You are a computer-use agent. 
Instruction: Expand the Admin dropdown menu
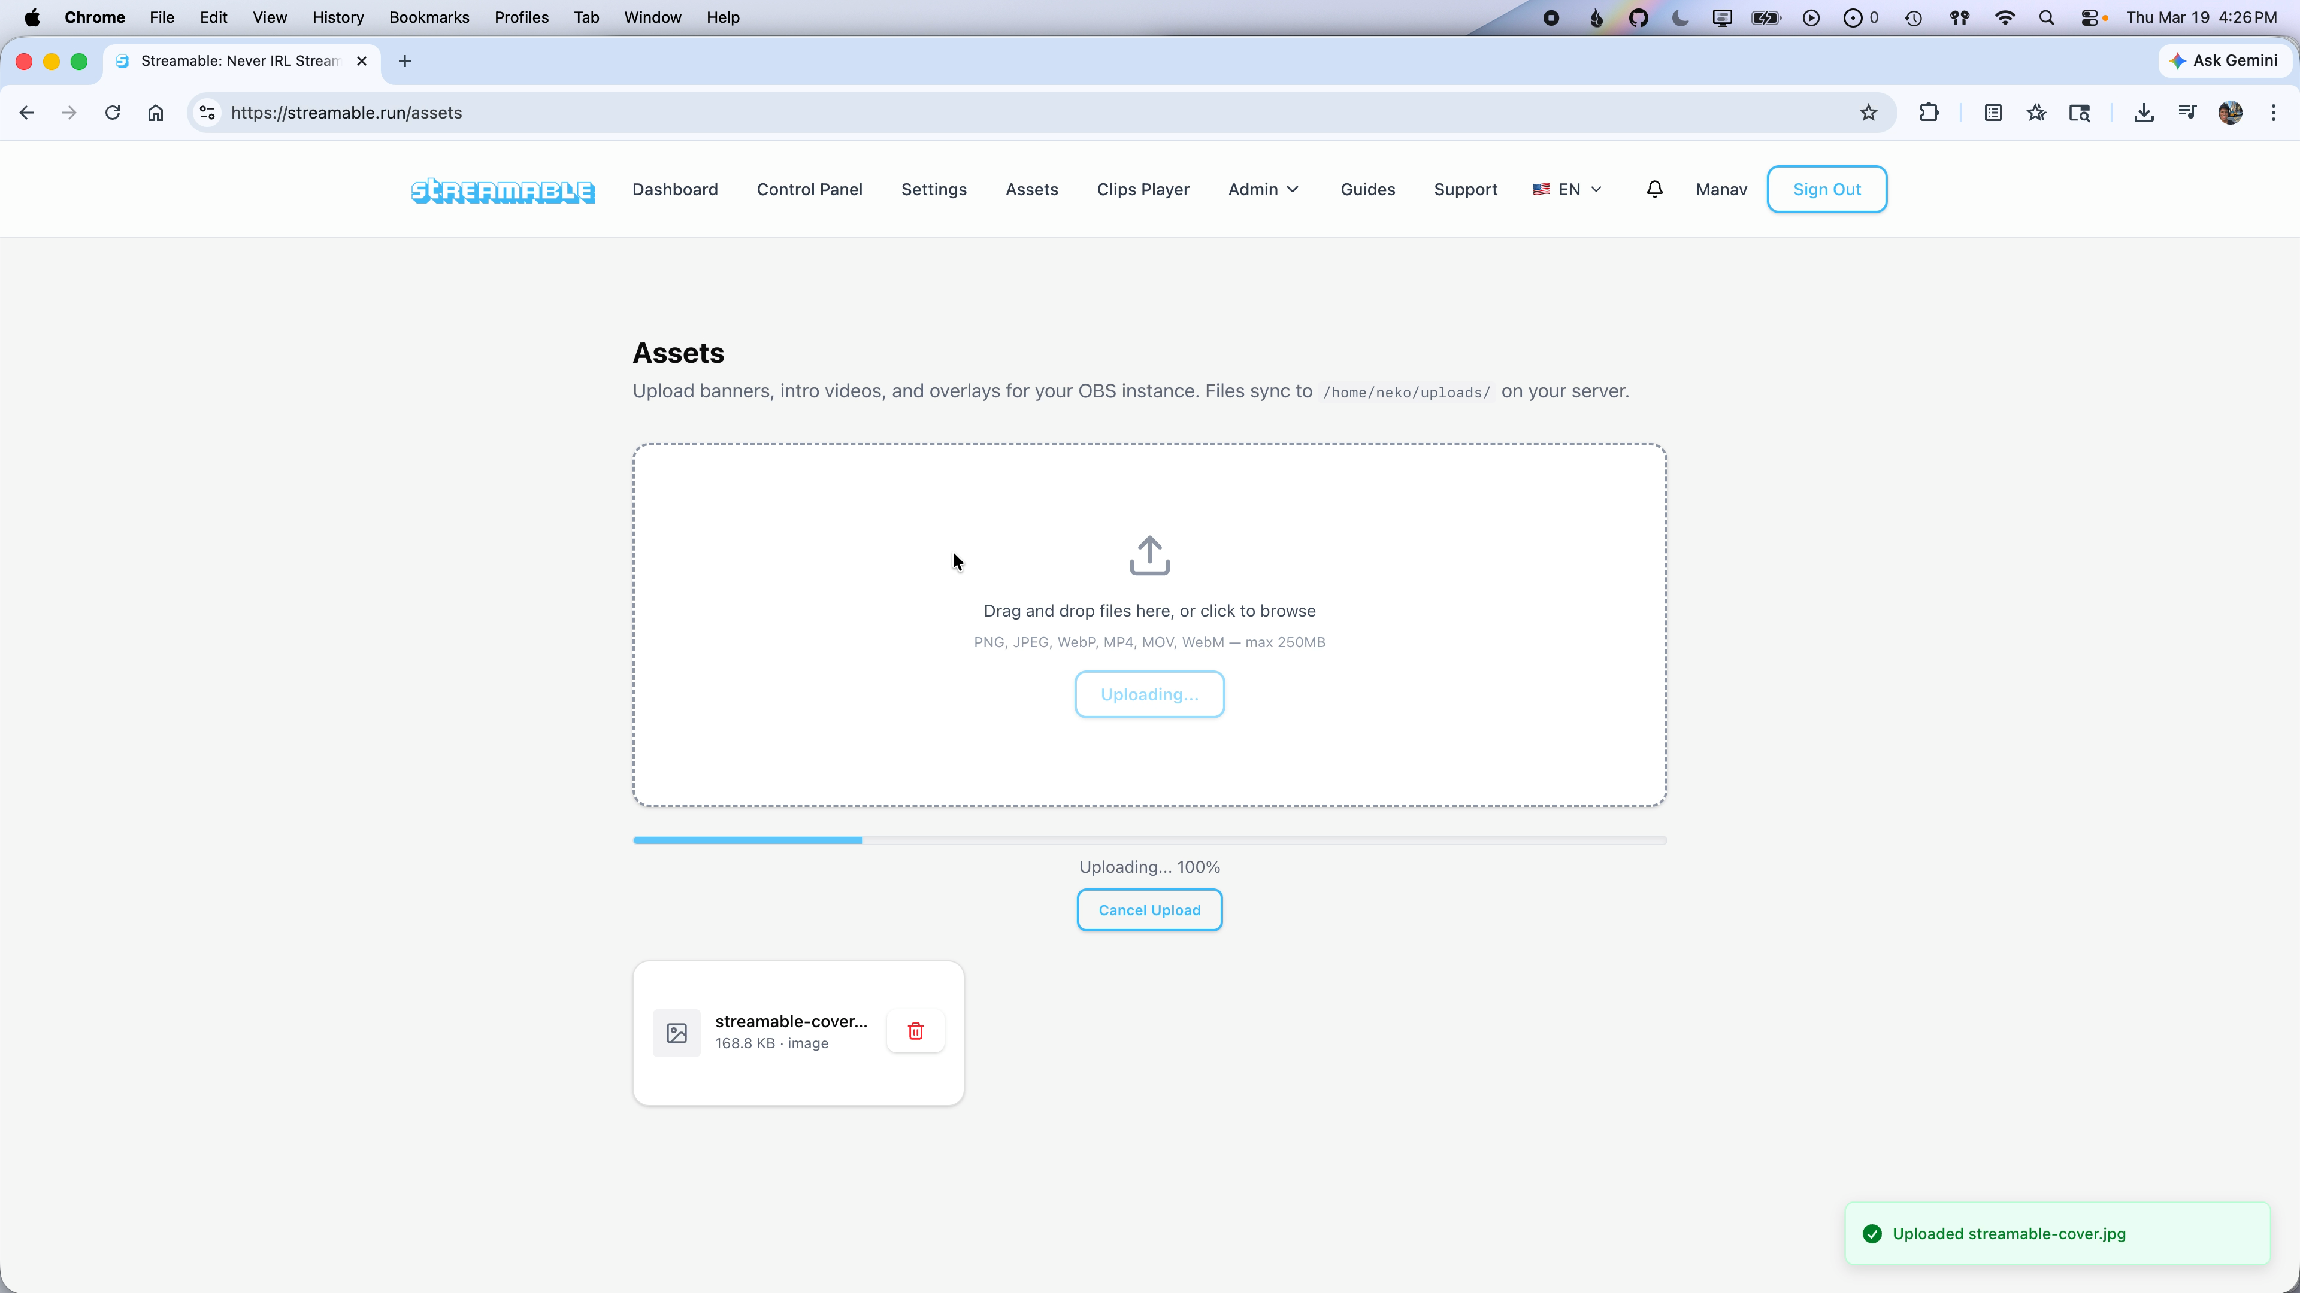(1263, 189)
